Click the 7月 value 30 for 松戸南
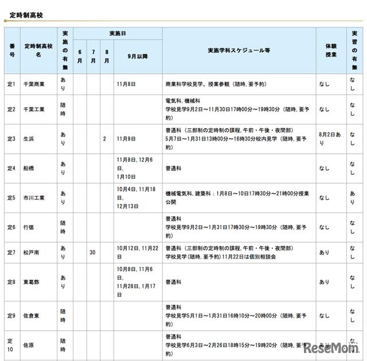 (x=92, y=252)
